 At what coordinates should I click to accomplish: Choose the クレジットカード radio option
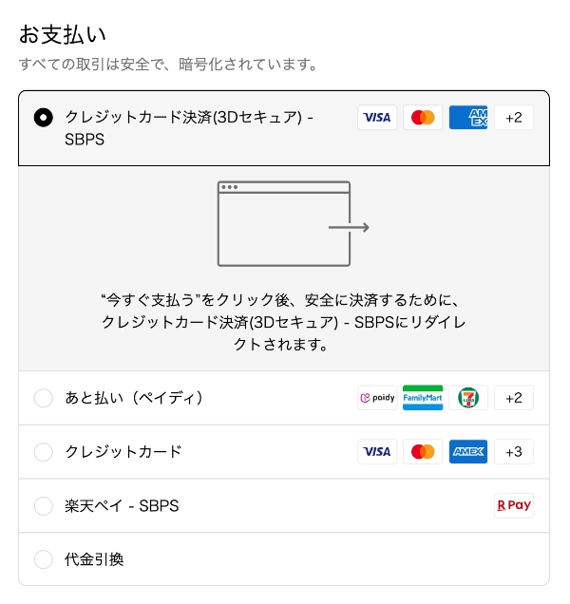coord(43,452)
